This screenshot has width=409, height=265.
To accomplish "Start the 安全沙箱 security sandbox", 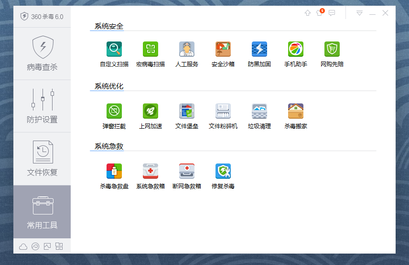I will point(223,54).
